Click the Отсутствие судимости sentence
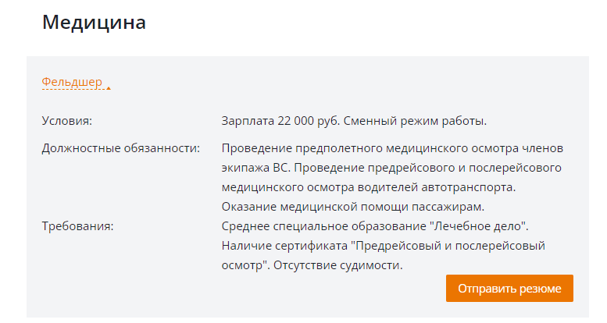 (338, 265)
